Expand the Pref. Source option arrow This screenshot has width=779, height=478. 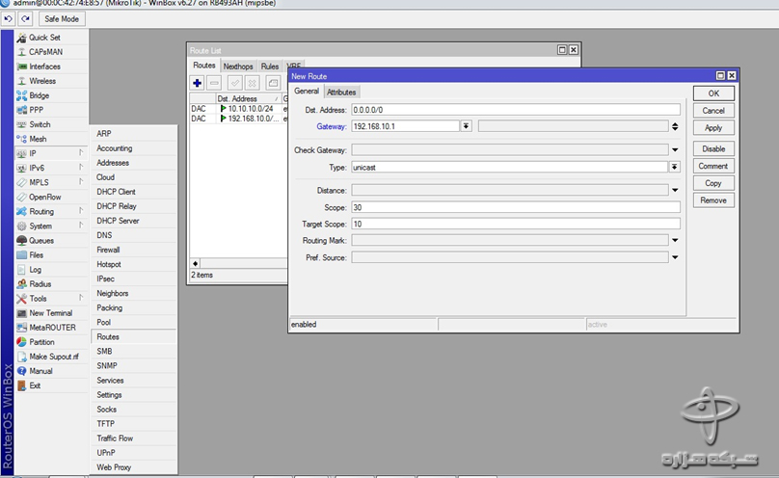click(x=675, y=257)
